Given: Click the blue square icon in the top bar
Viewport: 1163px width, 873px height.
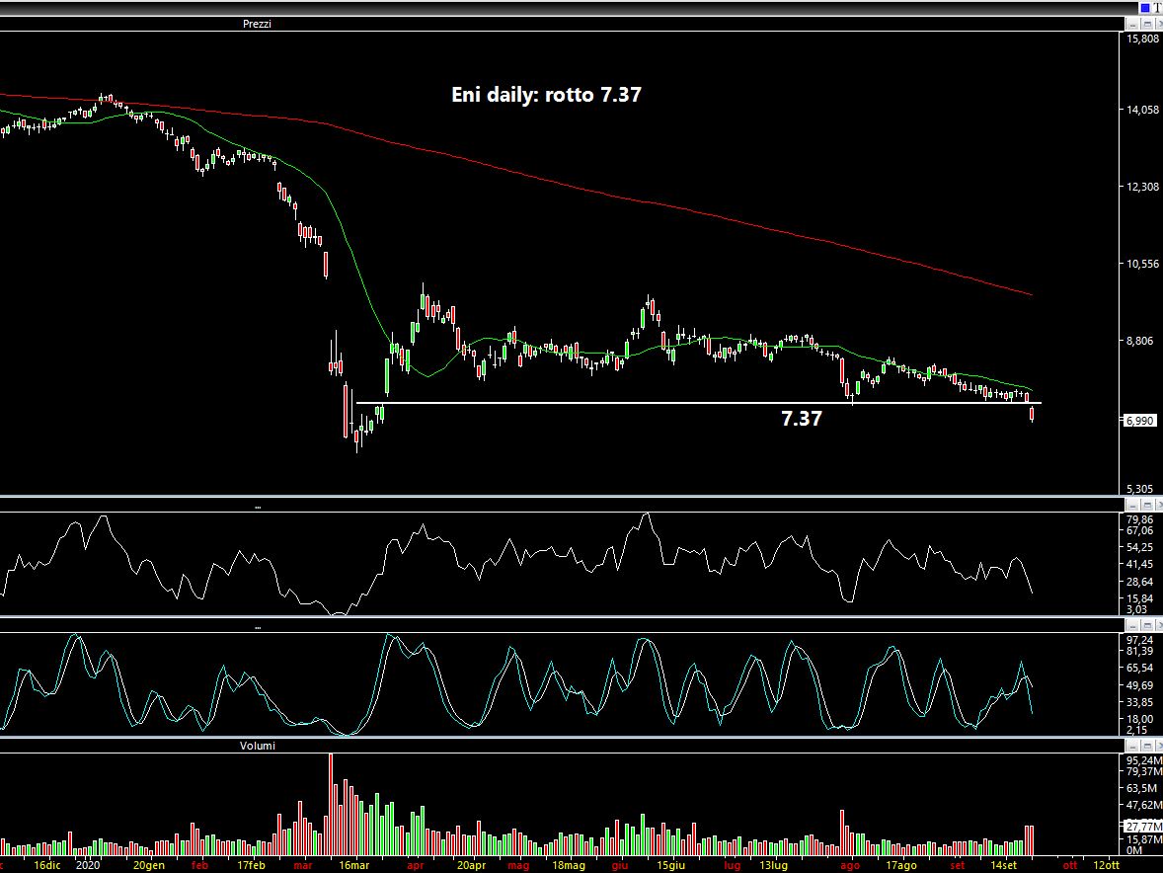Looking at the screenshot, I should tap(1144, 8).
